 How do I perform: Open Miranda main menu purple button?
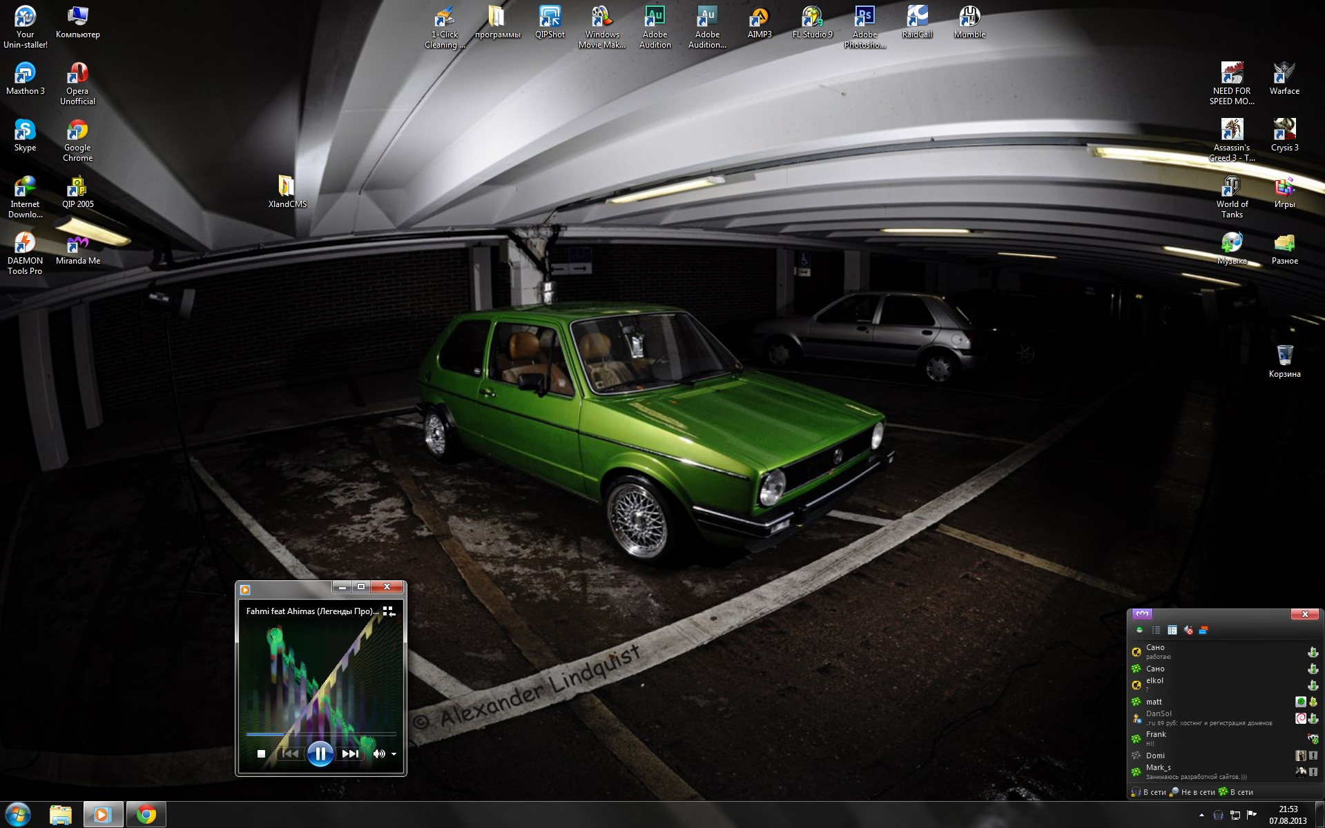click(1142, 614)
